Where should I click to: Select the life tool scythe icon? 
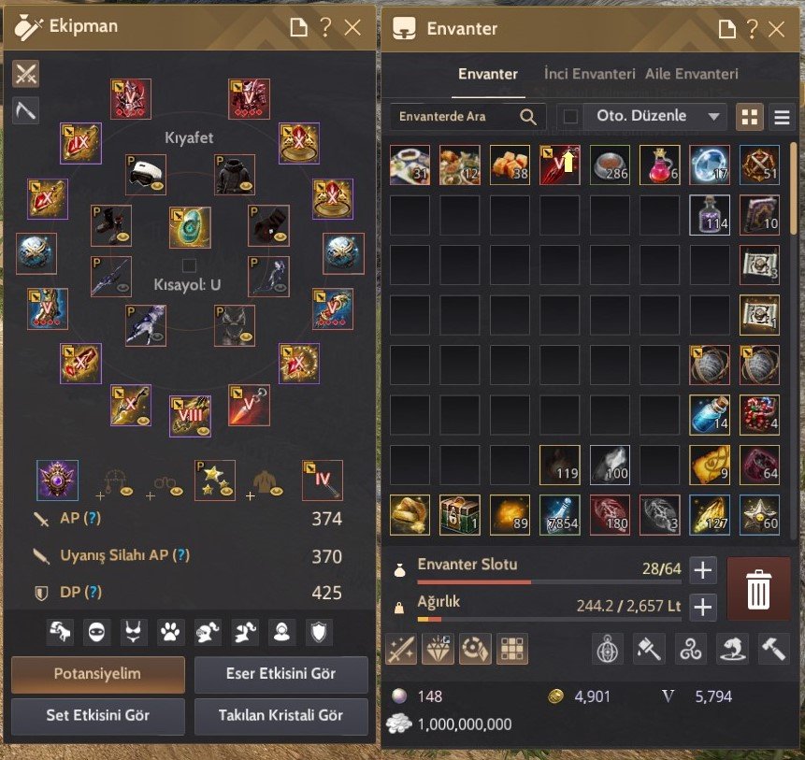click(x=25, y=109)
